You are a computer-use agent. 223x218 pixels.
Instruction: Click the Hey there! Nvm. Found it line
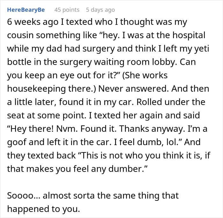[x=107, y=129]
